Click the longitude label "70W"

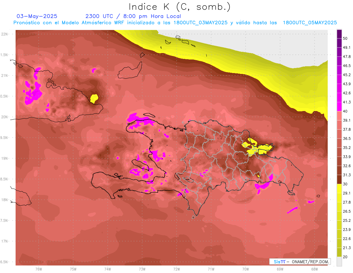245,269
